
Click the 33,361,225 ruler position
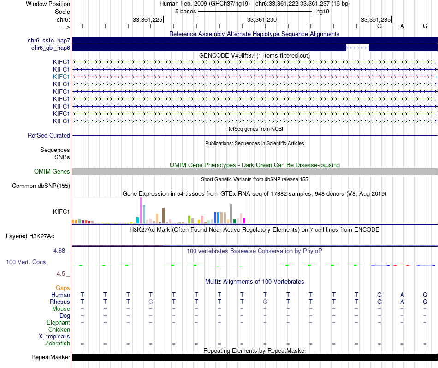pyautogui.click(x=148, y=19)
